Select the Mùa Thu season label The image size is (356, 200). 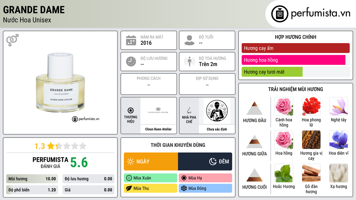tap(141, 188)
